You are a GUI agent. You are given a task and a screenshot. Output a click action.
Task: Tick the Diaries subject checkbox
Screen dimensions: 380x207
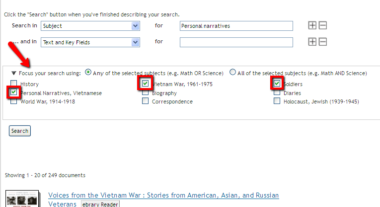click(x=277, y=93)
